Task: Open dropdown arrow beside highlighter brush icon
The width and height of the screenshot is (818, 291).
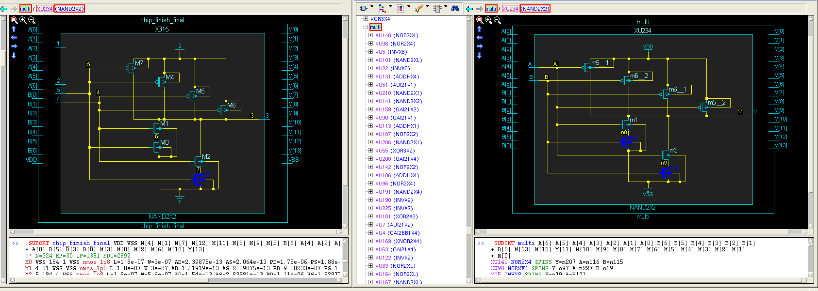Action: (427, 7)
